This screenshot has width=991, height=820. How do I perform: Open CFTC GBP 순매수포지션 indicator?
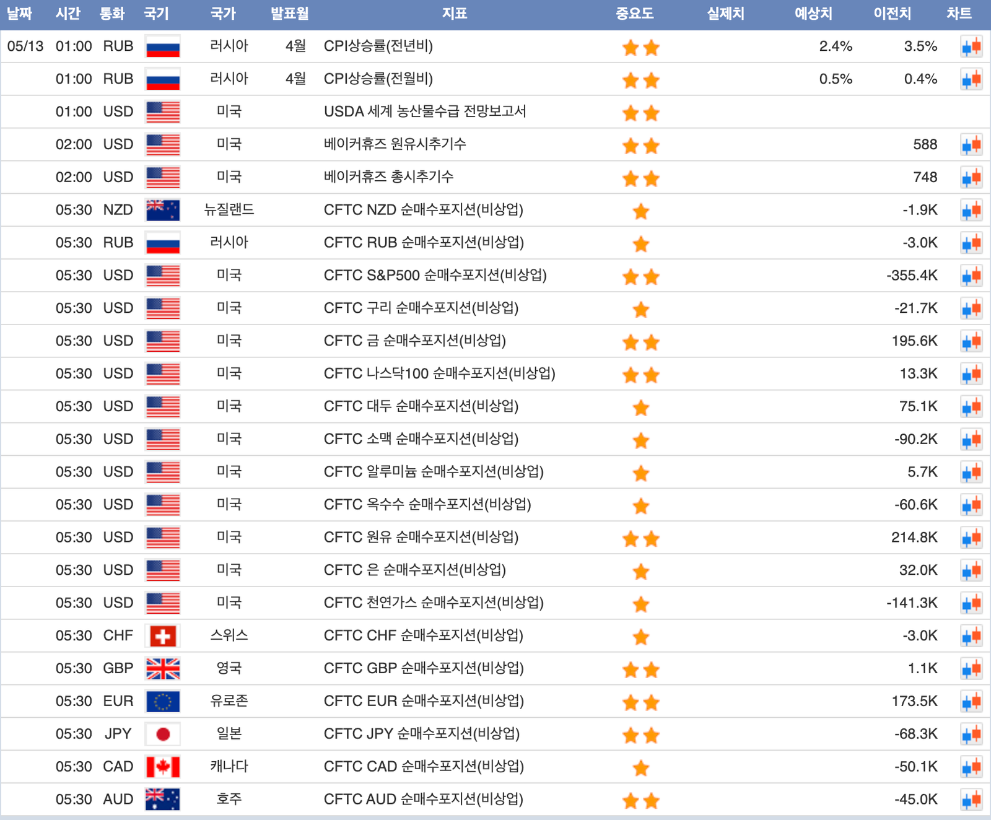[424, 668]
